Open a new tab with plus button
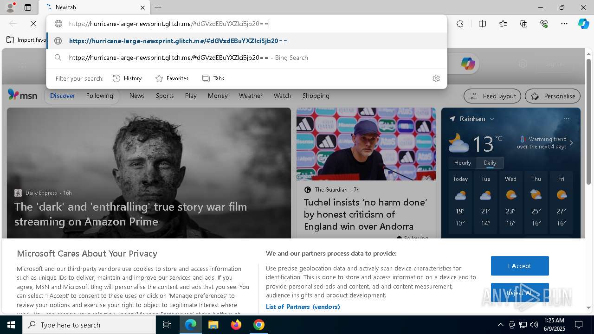 pyautogui.click(x=158, y=7)
